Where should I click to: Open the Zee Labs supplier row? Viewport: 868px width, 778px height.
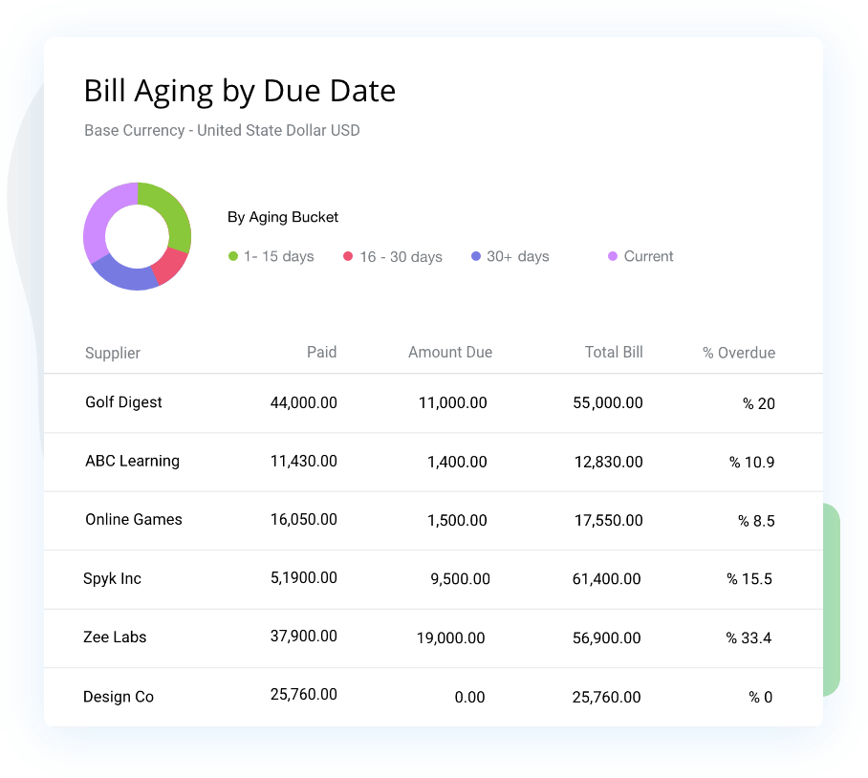point(115,638)
